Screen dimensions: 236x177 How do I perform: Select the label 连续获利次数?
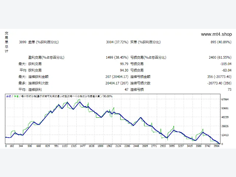pyautogui.click(x=38, y=83)
